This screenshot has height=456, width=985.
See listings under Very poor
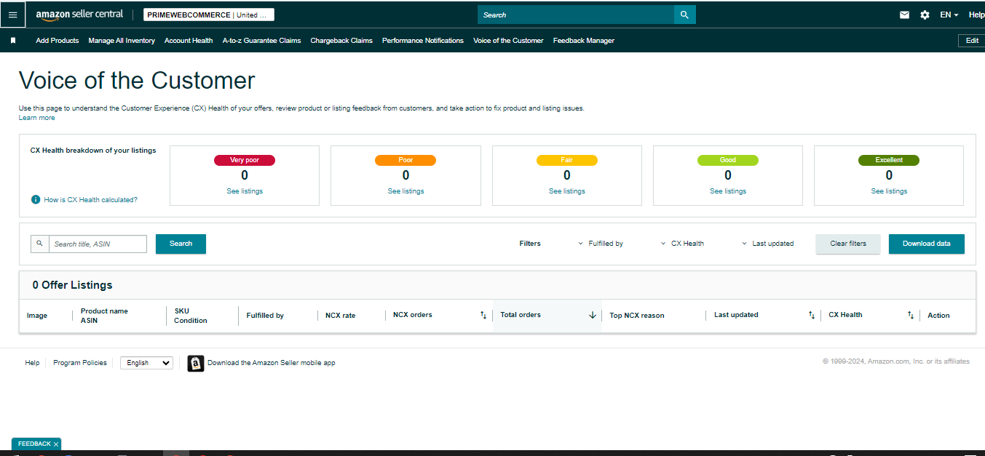(x=245, y=191)
